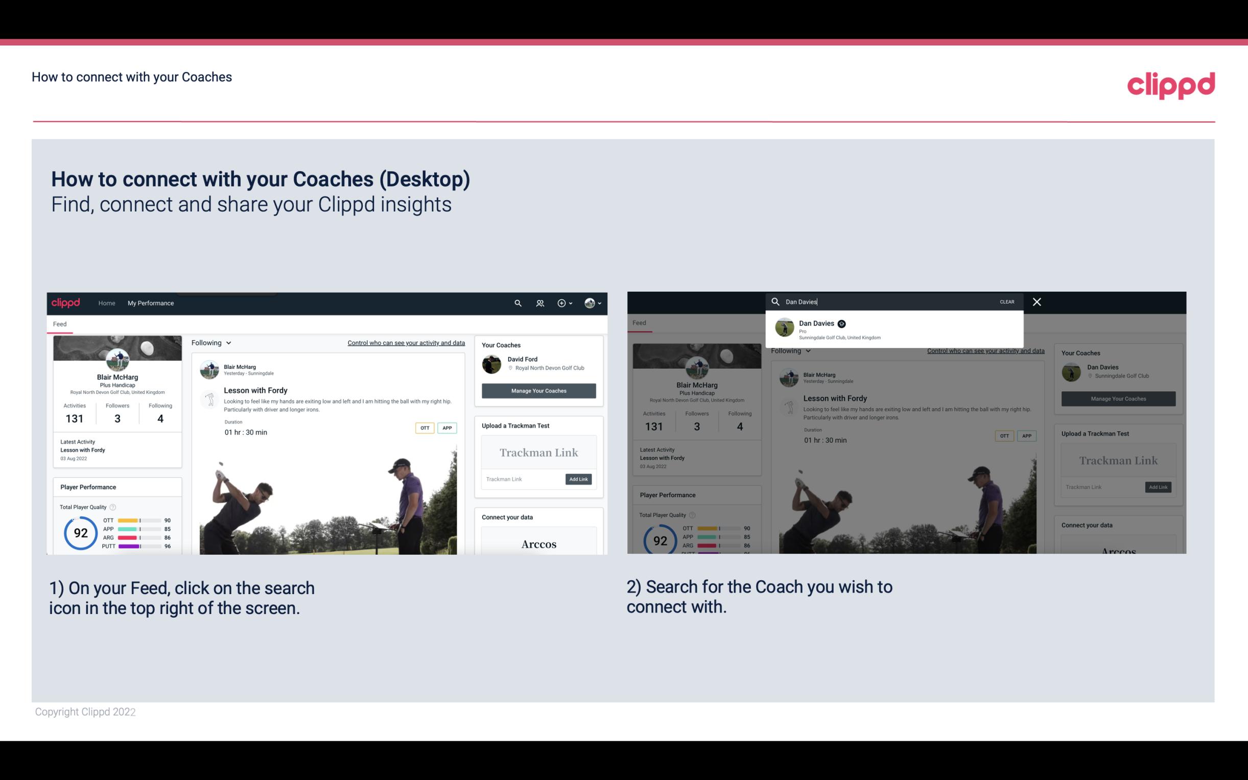Click Manage Your Coaches button
Viewport: 1248px width, 780px height.
coord(537,390)
